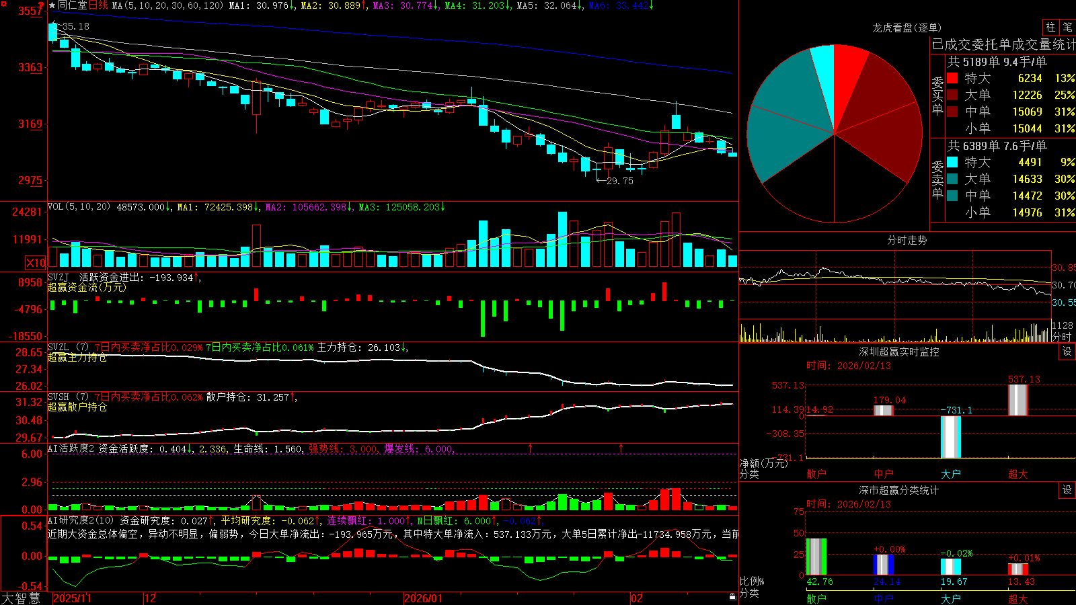
Task: Select the MA(5,10,20,30,60,120) indicator label
Action: coord(167,5)
